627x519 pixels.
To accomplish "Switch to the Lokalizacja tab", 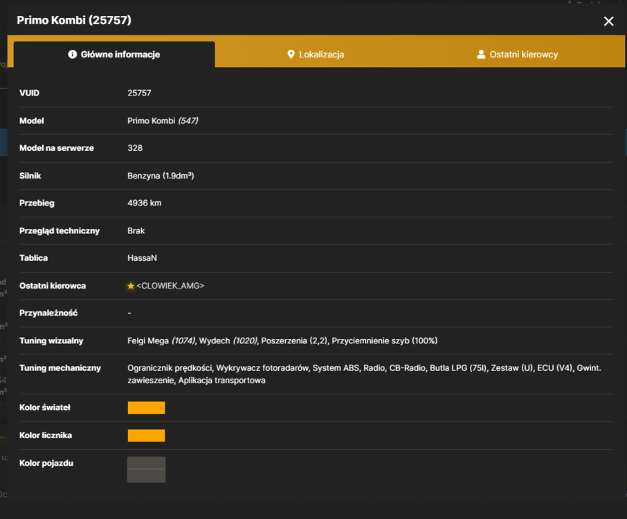I will point(316,55).
